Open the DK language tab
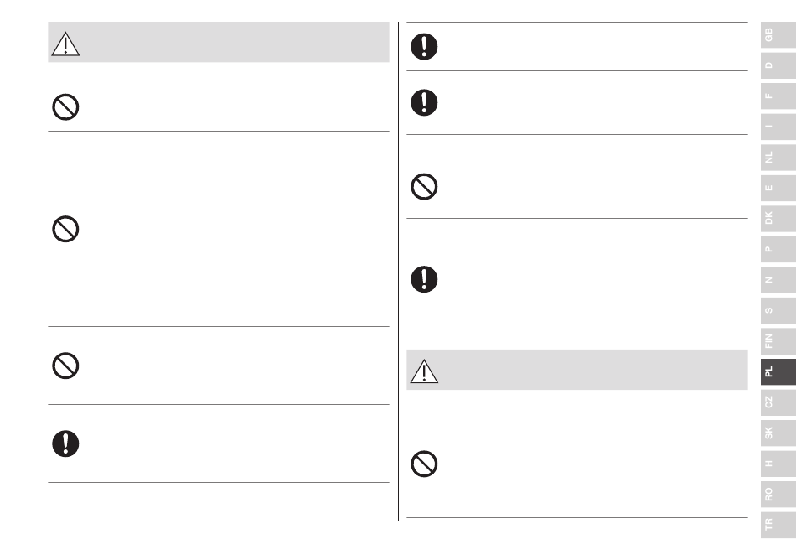The image size is (796, 560). click(778, 218)
